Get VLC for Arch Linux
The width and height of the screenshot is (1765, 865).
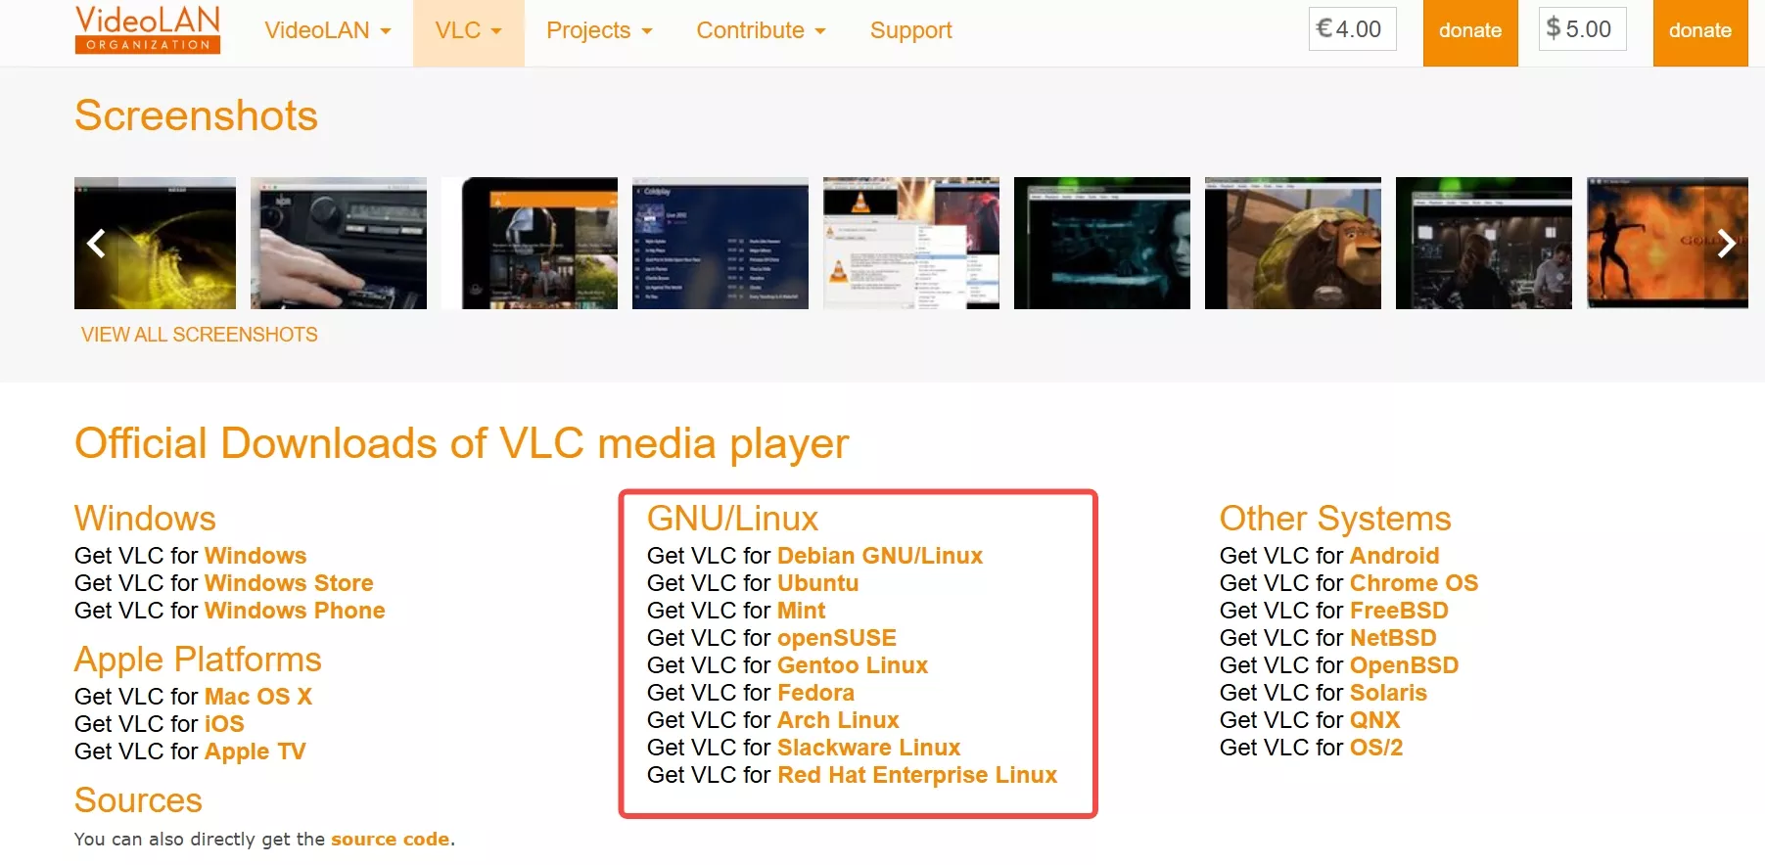[838, 720]
